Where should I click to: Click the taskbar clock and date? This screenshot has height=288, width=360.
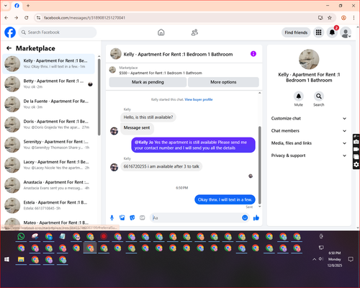pos(335,259)
